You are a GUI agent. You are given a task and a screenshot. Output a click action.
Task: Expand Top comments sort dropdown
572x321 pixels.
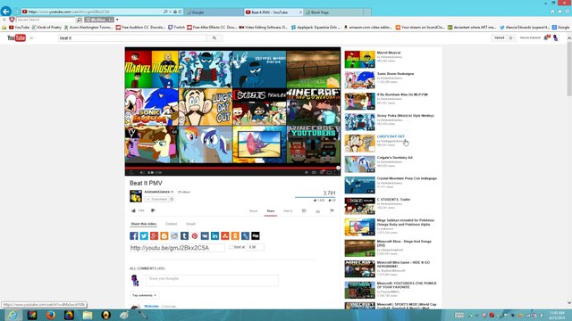click(x=145, y=295)
